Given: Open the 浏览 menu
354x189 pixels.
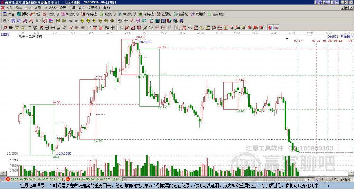Looking at the screenshot, I should pyautogui.click(x=19, y=8).
